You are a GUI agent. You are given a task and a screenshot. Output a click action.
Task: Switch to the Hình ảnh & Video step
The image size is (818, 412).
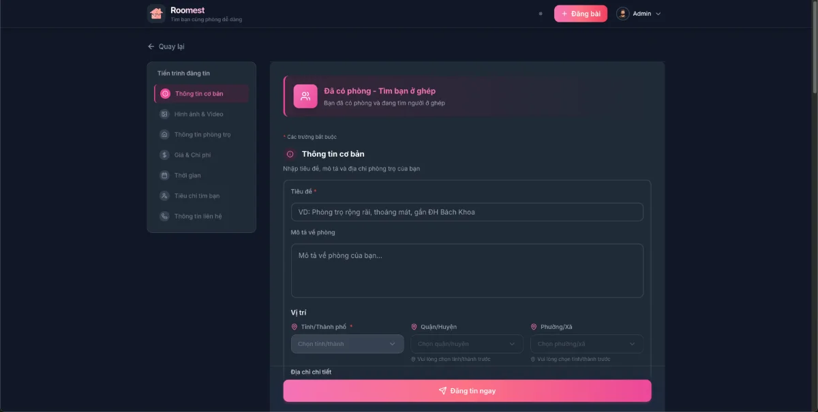click(198, 114)
